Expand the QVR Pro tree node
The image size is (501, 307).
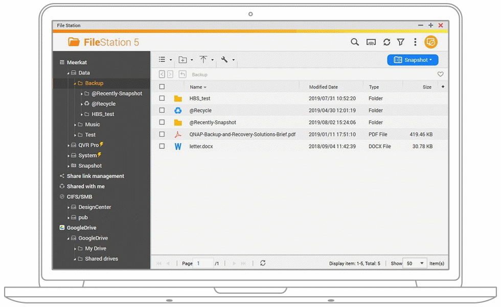pyautogui.click(x=69, y=145)
